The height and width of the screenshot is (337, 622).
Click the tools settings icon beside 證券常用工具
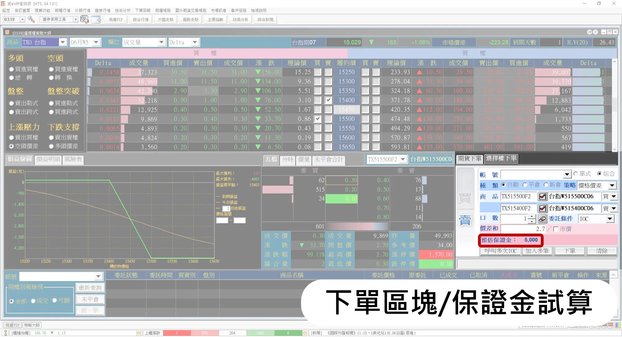(x=84, y=19)
